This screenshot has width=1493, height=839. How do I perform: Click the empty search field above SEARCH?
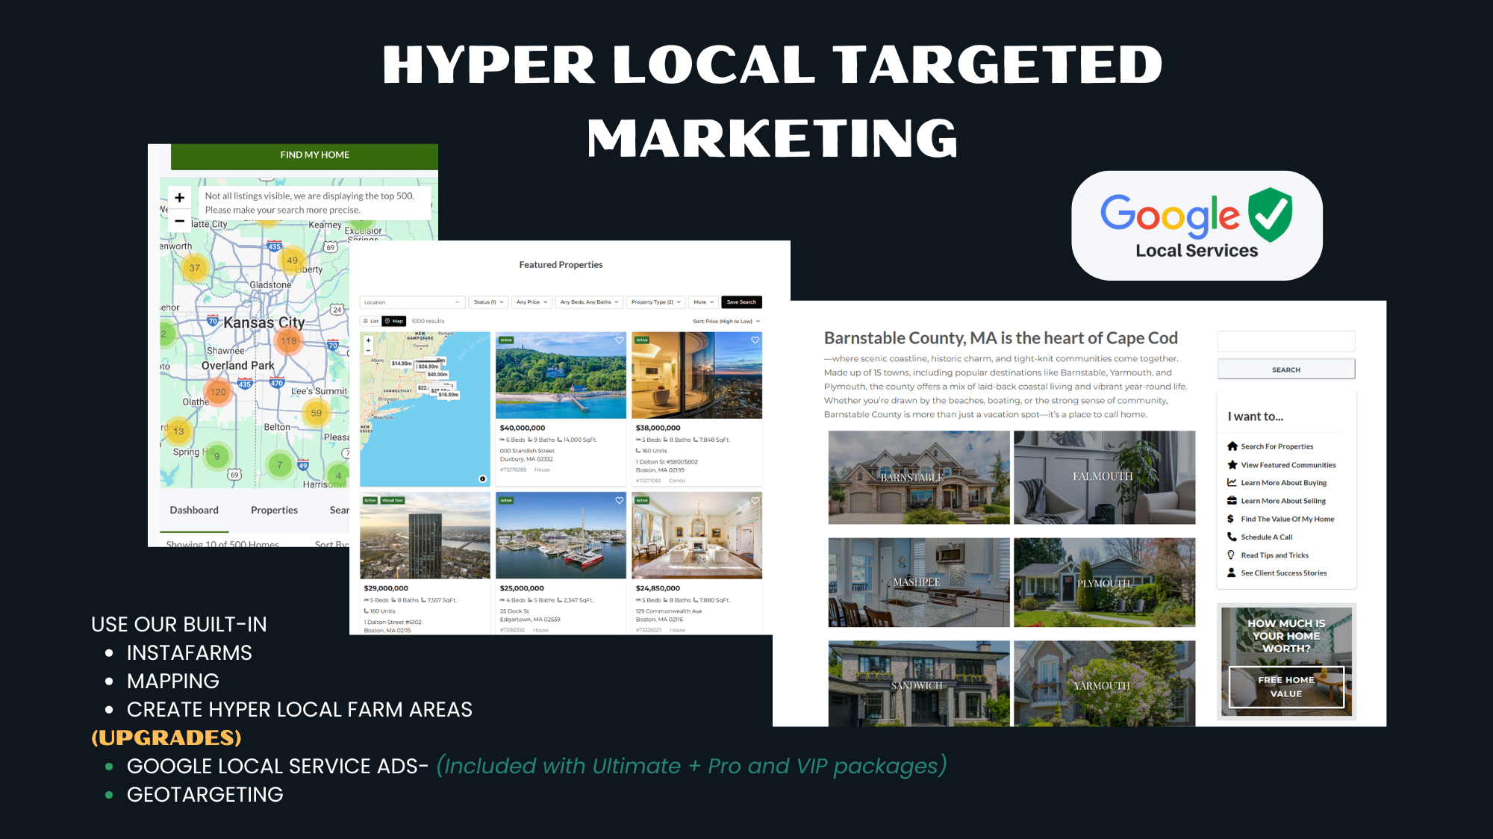[x=1286, y=342]
